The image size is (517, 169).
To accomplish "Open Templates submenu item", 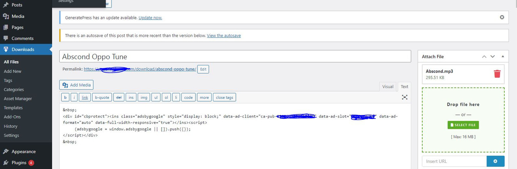I will [13, 108].
